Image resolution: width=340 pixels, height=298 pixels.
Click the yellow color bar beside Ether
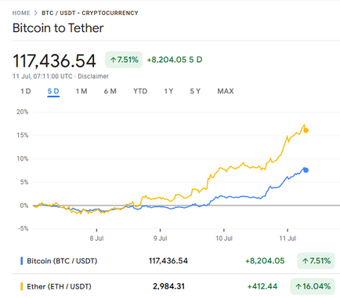(x=21, y=286)
